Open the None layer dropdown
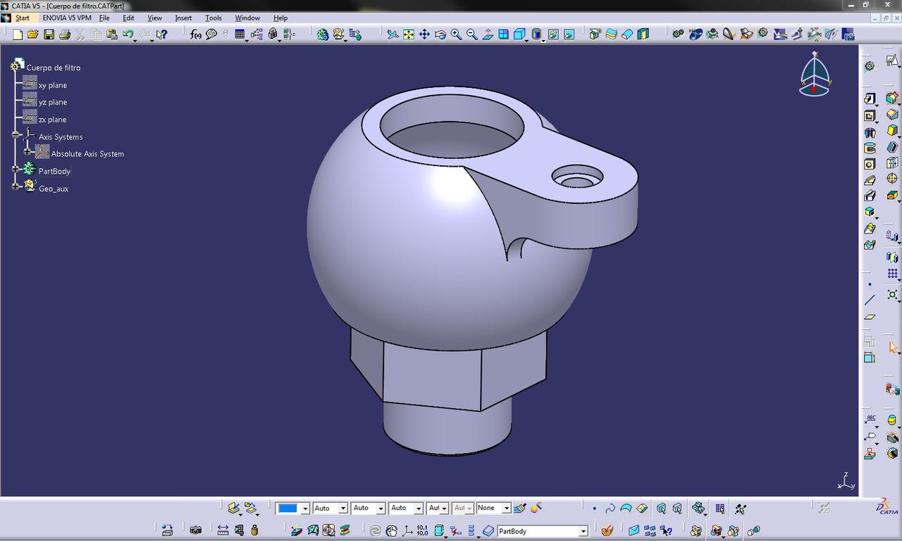The height and width of the screenshot is (541, 902). click(x=506, y=508)
